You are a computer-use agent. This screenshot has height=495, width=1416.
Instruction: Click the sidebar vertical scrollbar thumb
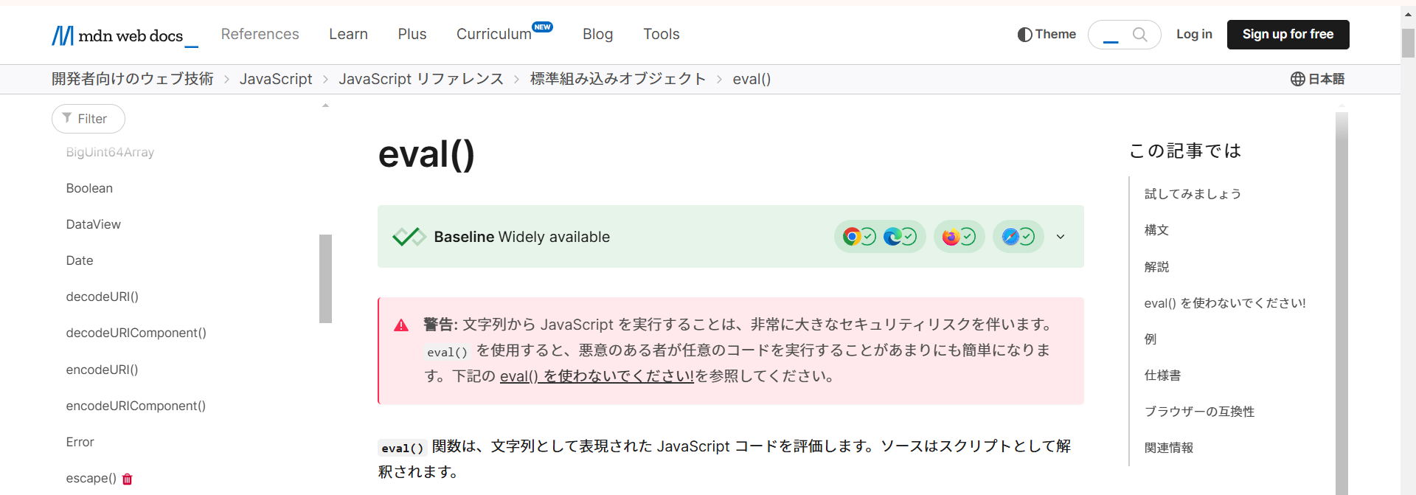[x=325, y=278]
